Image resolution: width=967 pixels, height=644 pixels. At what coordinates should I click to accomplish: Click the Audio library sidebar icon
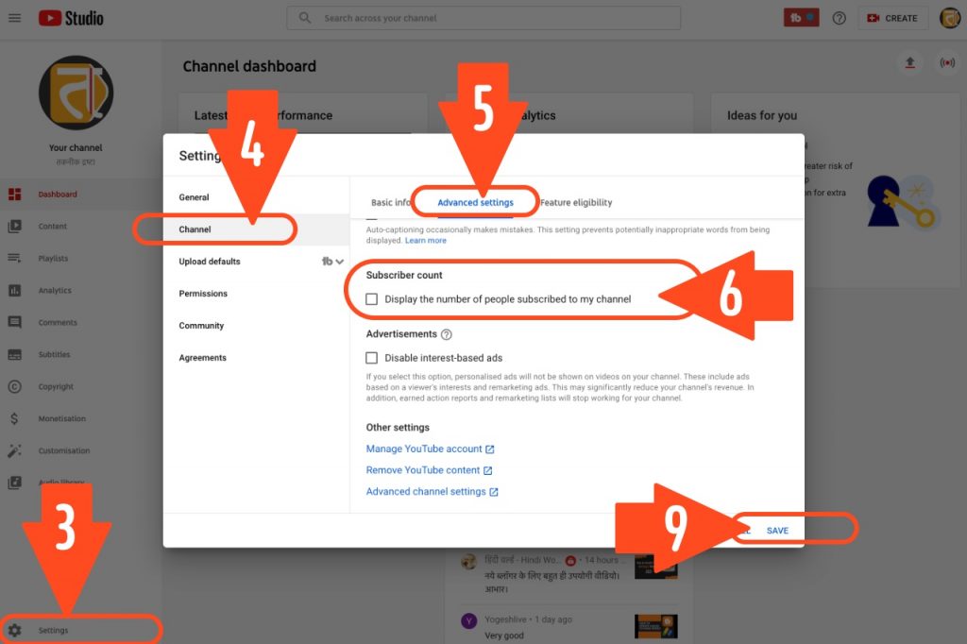15,483
